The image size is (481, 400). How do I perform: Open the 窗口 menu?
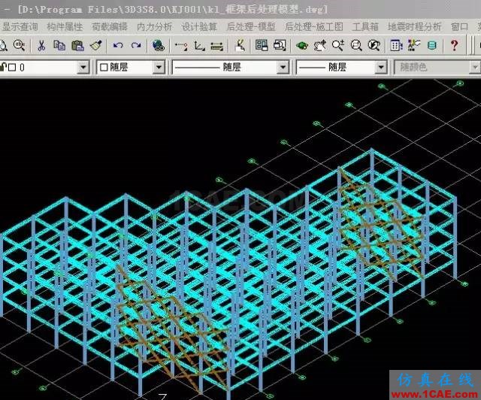point(459,27)
